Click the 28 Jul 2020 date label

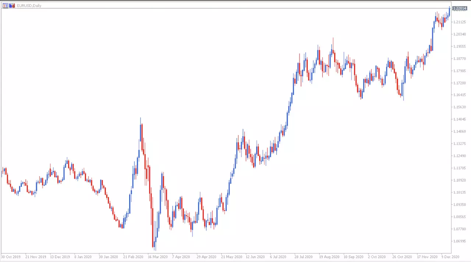304,257
